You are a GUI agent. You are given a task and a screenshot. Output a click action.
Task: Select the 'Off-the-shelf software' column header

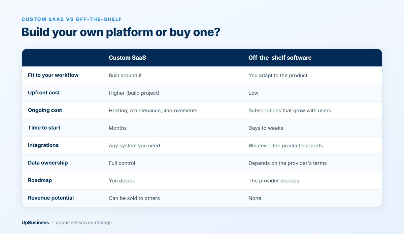(x=280, y=58)
